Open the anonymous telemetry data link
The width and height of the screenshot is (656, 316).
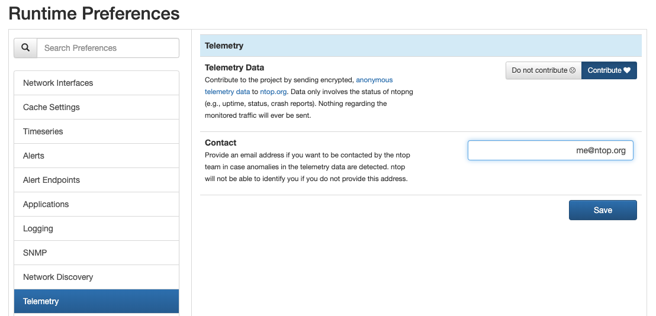374,79
